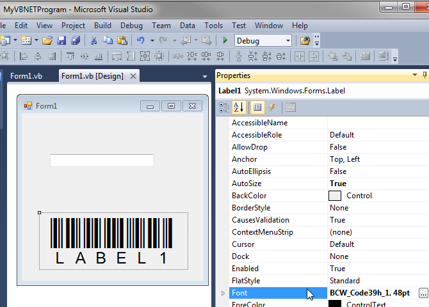Click the Align Lefts layout icon
The image size is (429, 307).
click(24, 56)
